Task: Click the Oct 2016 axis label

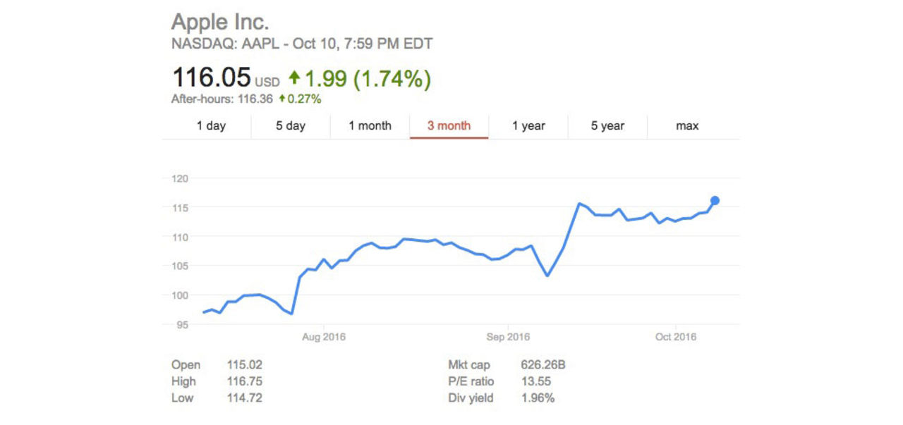Action: pos(675,337)
